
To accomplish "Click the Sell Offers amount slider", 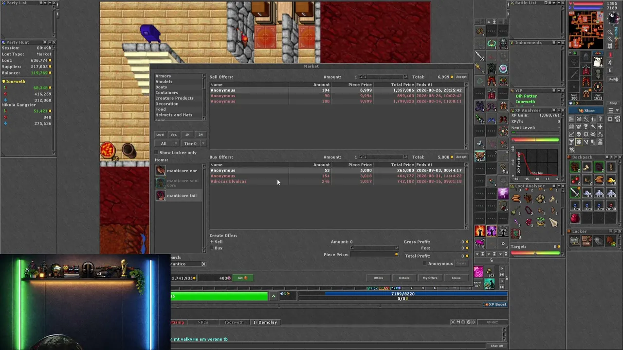I will tap(383, 77).
